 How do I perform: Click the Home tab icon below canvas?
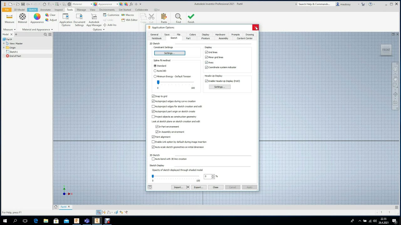(56, 207)
